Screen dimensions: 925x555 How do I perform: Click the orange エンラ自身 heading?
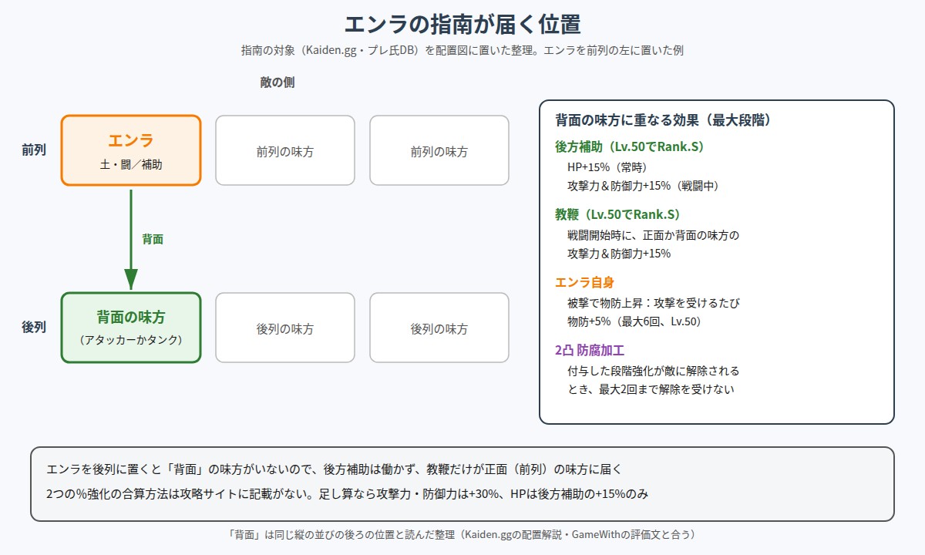point(584,282)
